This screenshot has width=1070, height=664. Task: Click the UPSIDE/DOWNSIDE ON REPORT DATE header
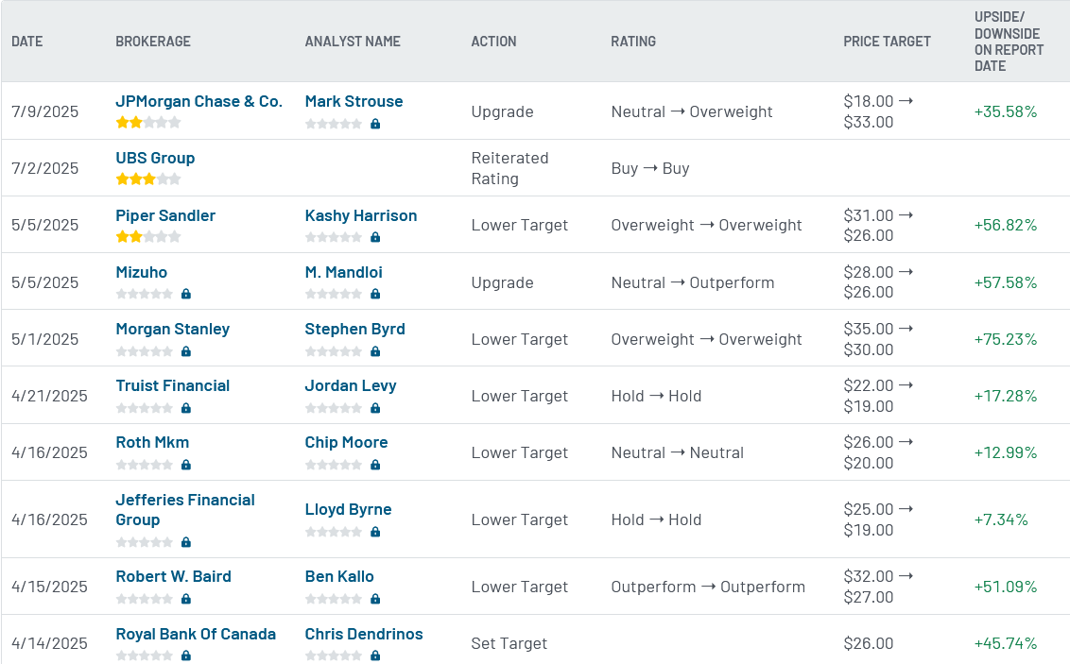pos(1009,42)
